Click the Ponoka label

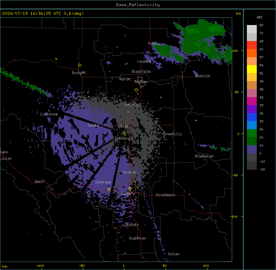[x=154, y=44]
